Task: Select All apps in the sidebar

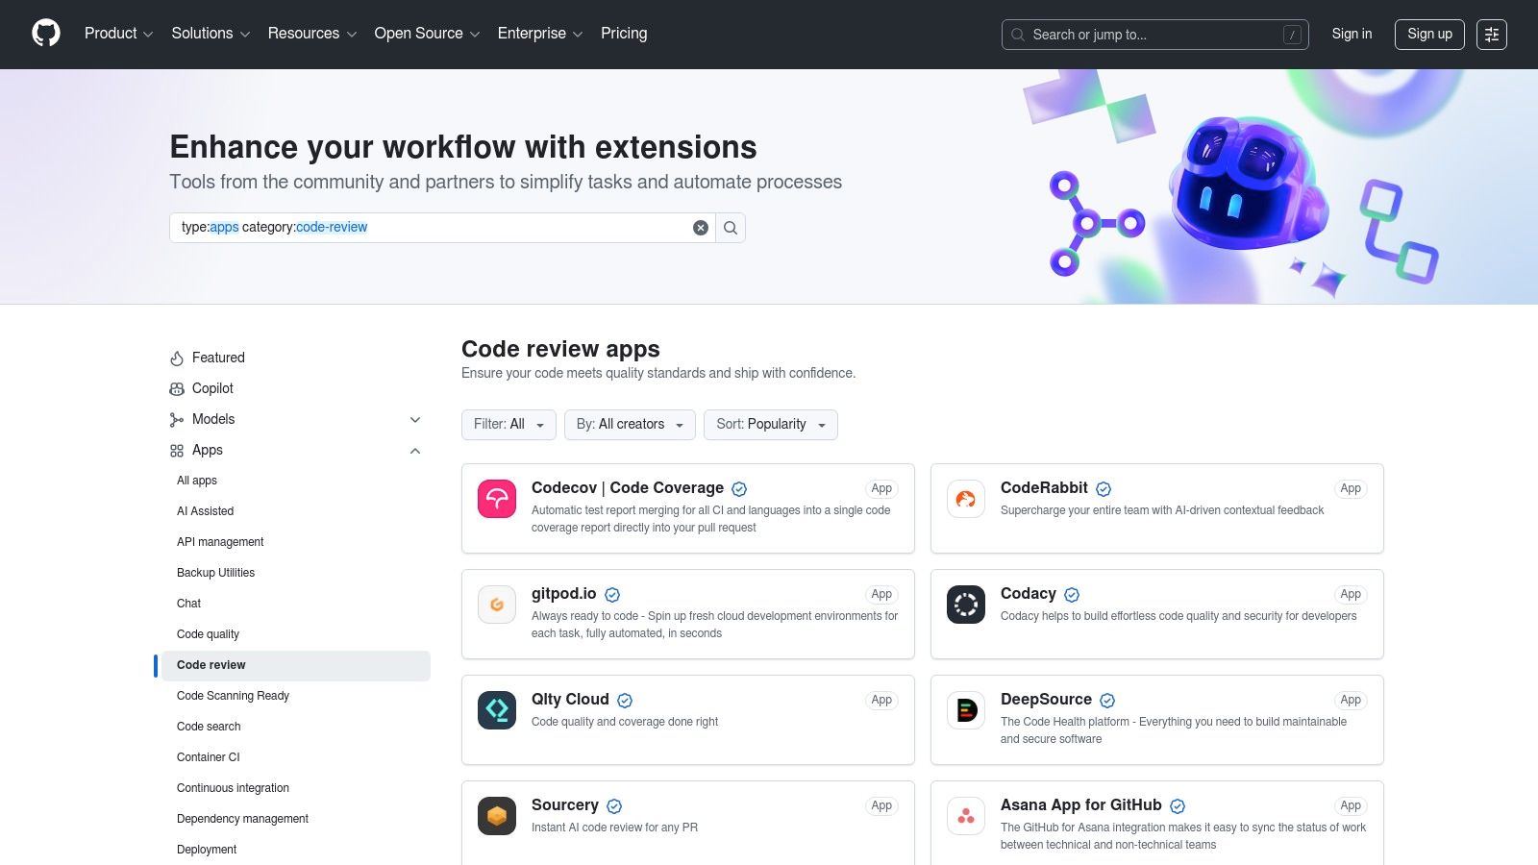Action: (296, 481)
